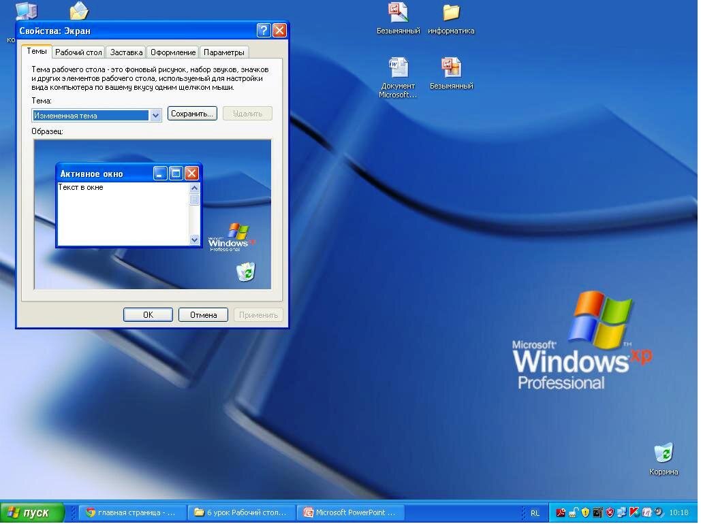Screen dimensions: 701x524
Task: Open the Безымянный icon beside Документ Microsoft
Action: pyautogui.click(x=451, y=73)
